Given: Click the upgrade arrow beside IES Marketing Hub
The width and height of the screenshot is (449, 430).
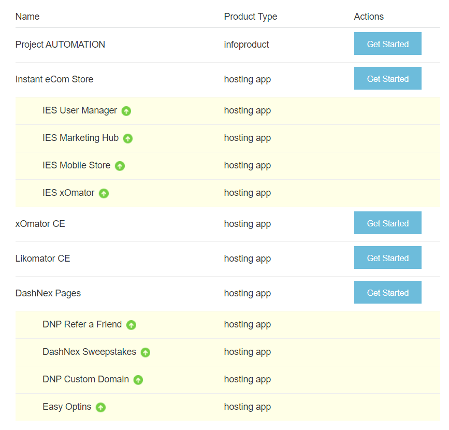Looking at the screenshot, I should point(128,138).
